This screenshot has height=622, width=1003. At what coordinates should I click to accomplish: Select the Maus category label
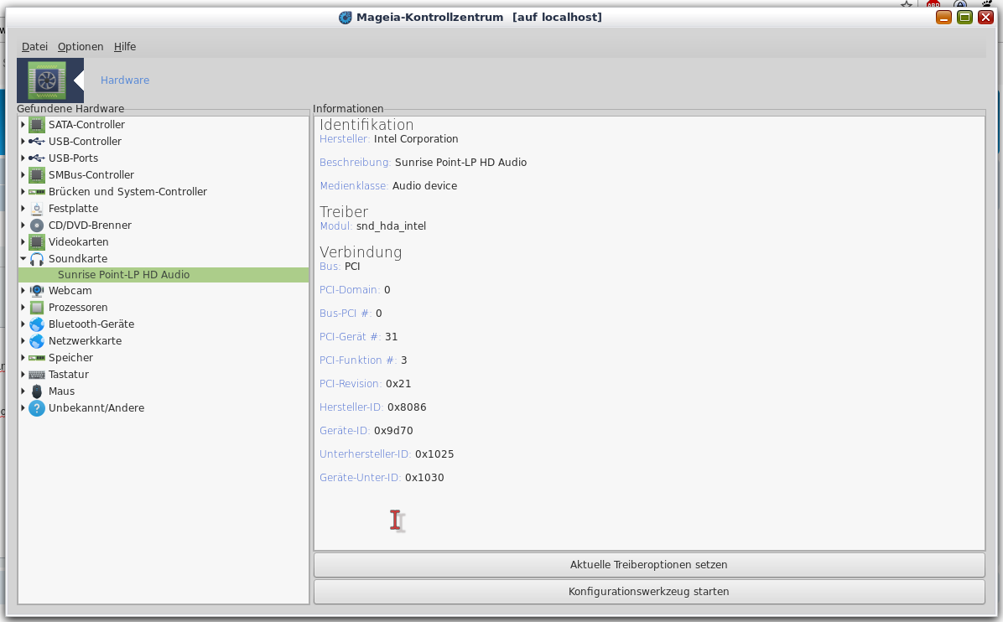(x=61, y=391)
